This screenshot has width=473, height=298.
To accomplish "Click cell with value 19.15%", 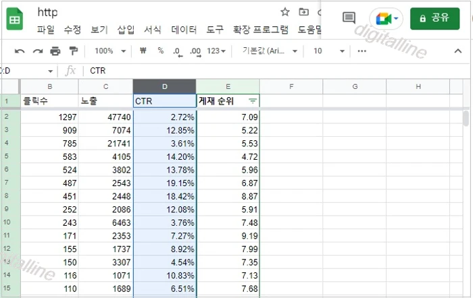I will click(x=164, y=183).
